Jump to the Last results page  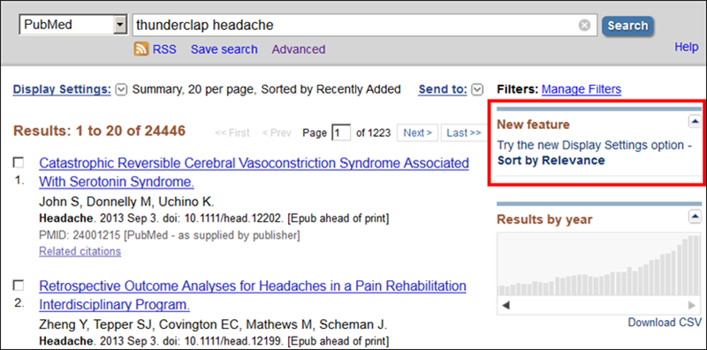[x=464, y=133]
